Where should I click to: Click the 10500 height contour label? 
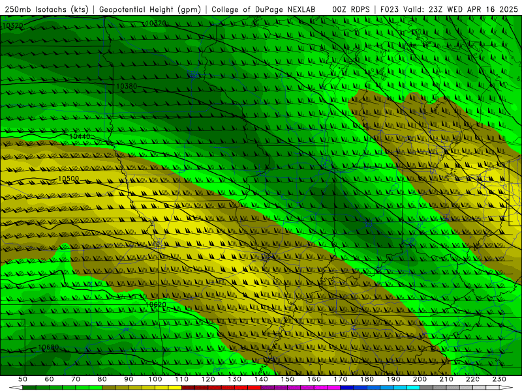coord(69,179)
